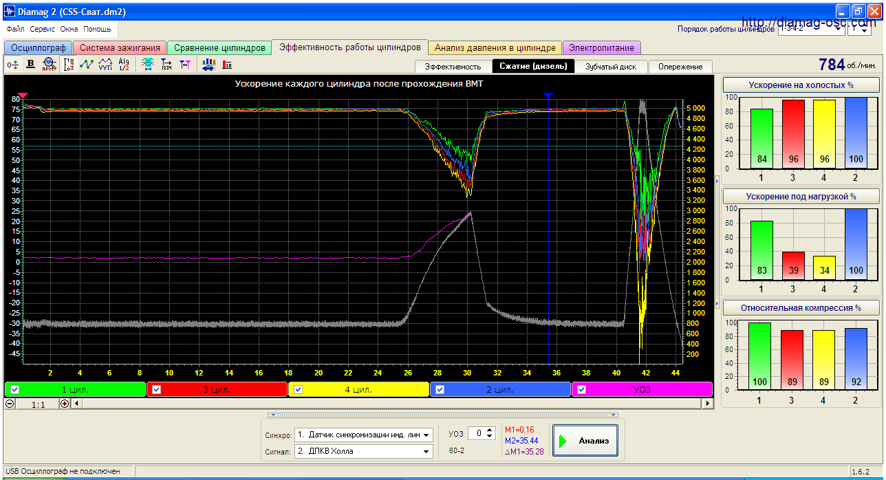Click the Ускорение на холостых % header
886x480 pixels.
(x=801, y=85)
